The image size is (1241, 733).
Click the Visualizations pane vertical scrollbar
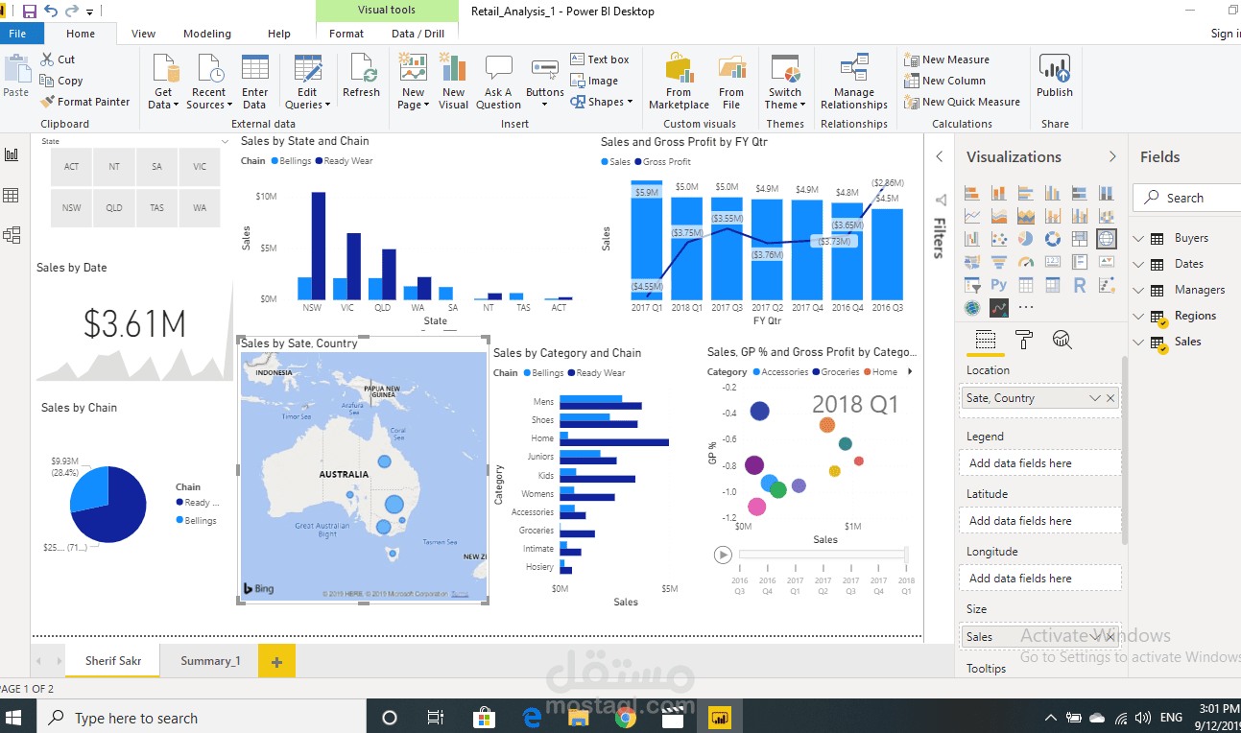[x=1127, y=451]
